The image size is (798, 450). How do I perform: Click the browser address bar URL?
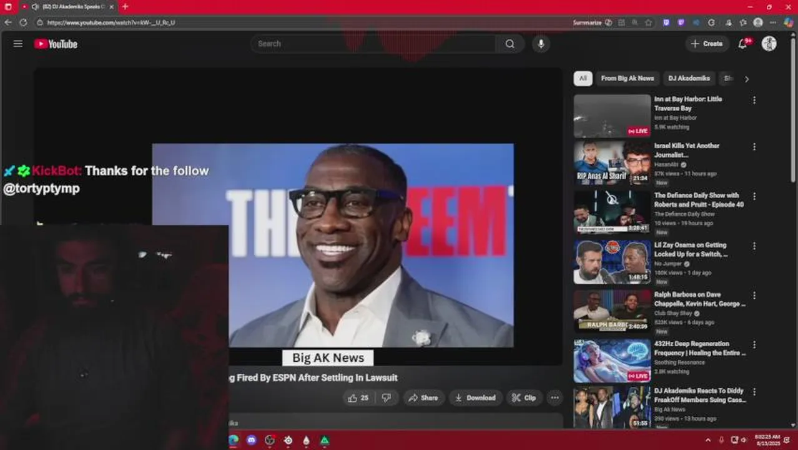(x=111, y=22)
